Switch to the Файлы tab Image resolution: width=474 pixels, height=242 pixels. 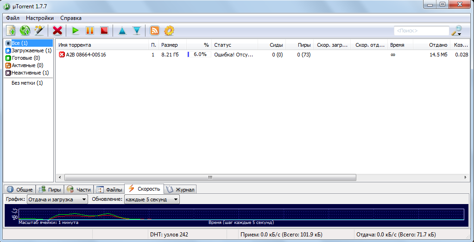click(109, 190)
